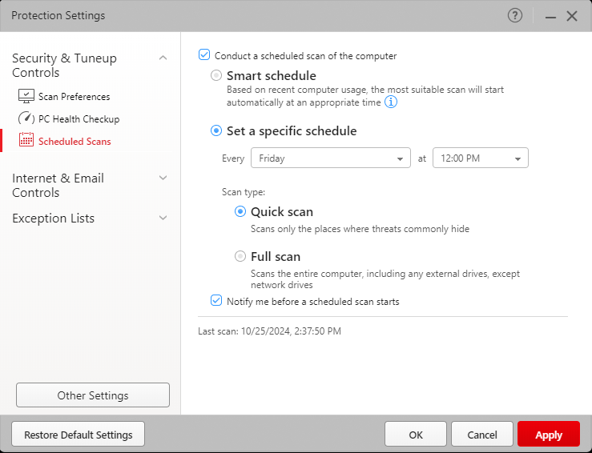Open the 12:00 PM time dropdown
The height and width of the screenshot is (453, 592).
(x=480, y=158)
